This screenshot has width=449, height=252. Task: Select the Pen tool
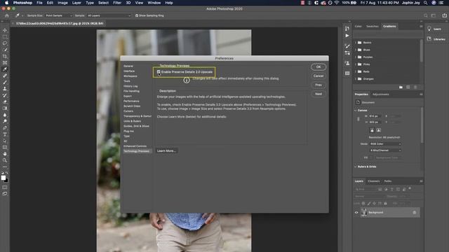point(5,127)
